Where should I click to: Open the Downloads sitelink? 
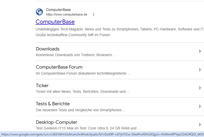(x=48, y=49)
